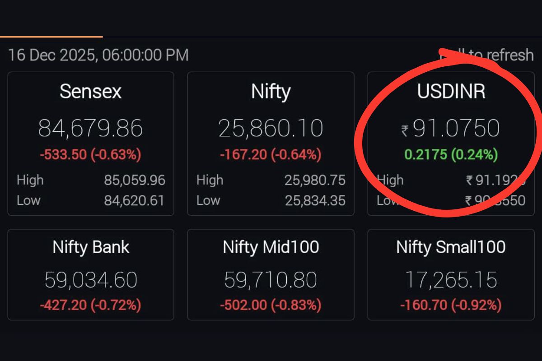Viewport: 542px width, 361px height.
Task: Click Sensex value 84,679.86
Action: pyautogui.click(x=90, y=128)
